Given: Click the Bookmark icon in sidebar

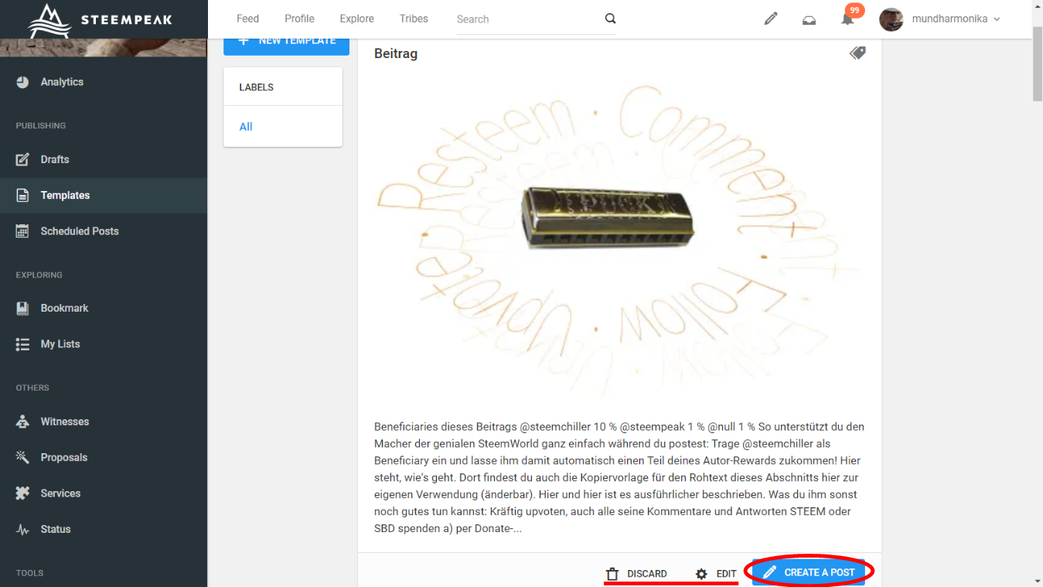Looking at the screenshot, I should tap(22, 308).
